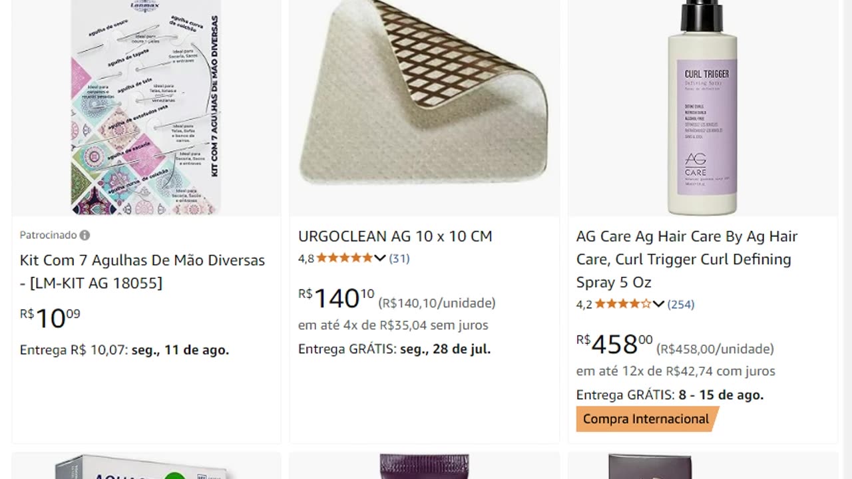Open URGOCLEAN AG 10 x 10 title
This screenshot has width=852, height=479.
point(395,236)
